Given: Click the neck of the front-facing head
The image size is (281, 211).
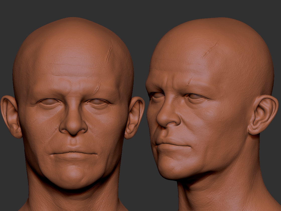Looking at the screenshot, I should pos(73,198).
